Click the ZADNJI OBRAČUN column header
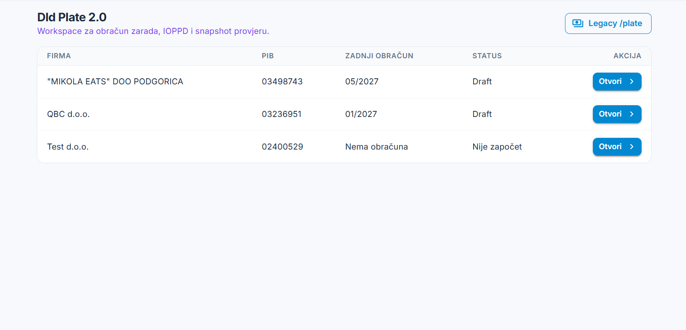This screenshot has width=686, height=330. tap(379, 56)
